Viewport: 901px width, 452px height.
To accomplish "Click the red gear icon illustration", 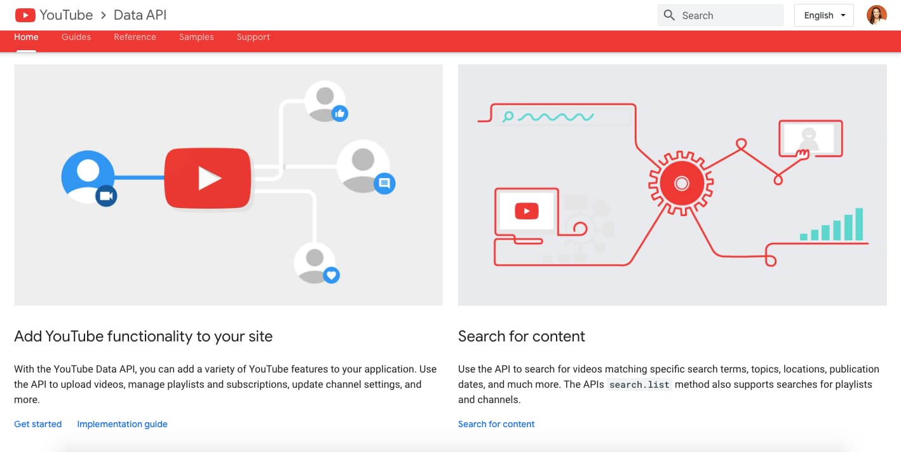I will (x=681, y=184).
